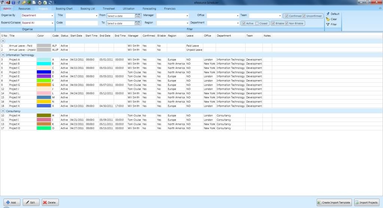The height and width of the screenshot is (208, 383).
Task: Click Import Projects button
Action: point(367,202)
